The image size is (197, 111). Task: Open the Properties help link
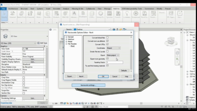[x=6, y=103]
